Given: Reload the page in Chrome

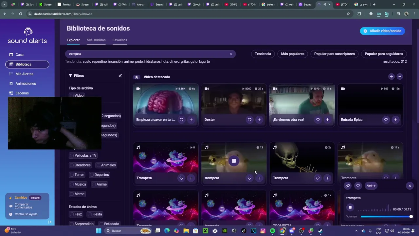Looking at the screenshot, I should 20,14.
